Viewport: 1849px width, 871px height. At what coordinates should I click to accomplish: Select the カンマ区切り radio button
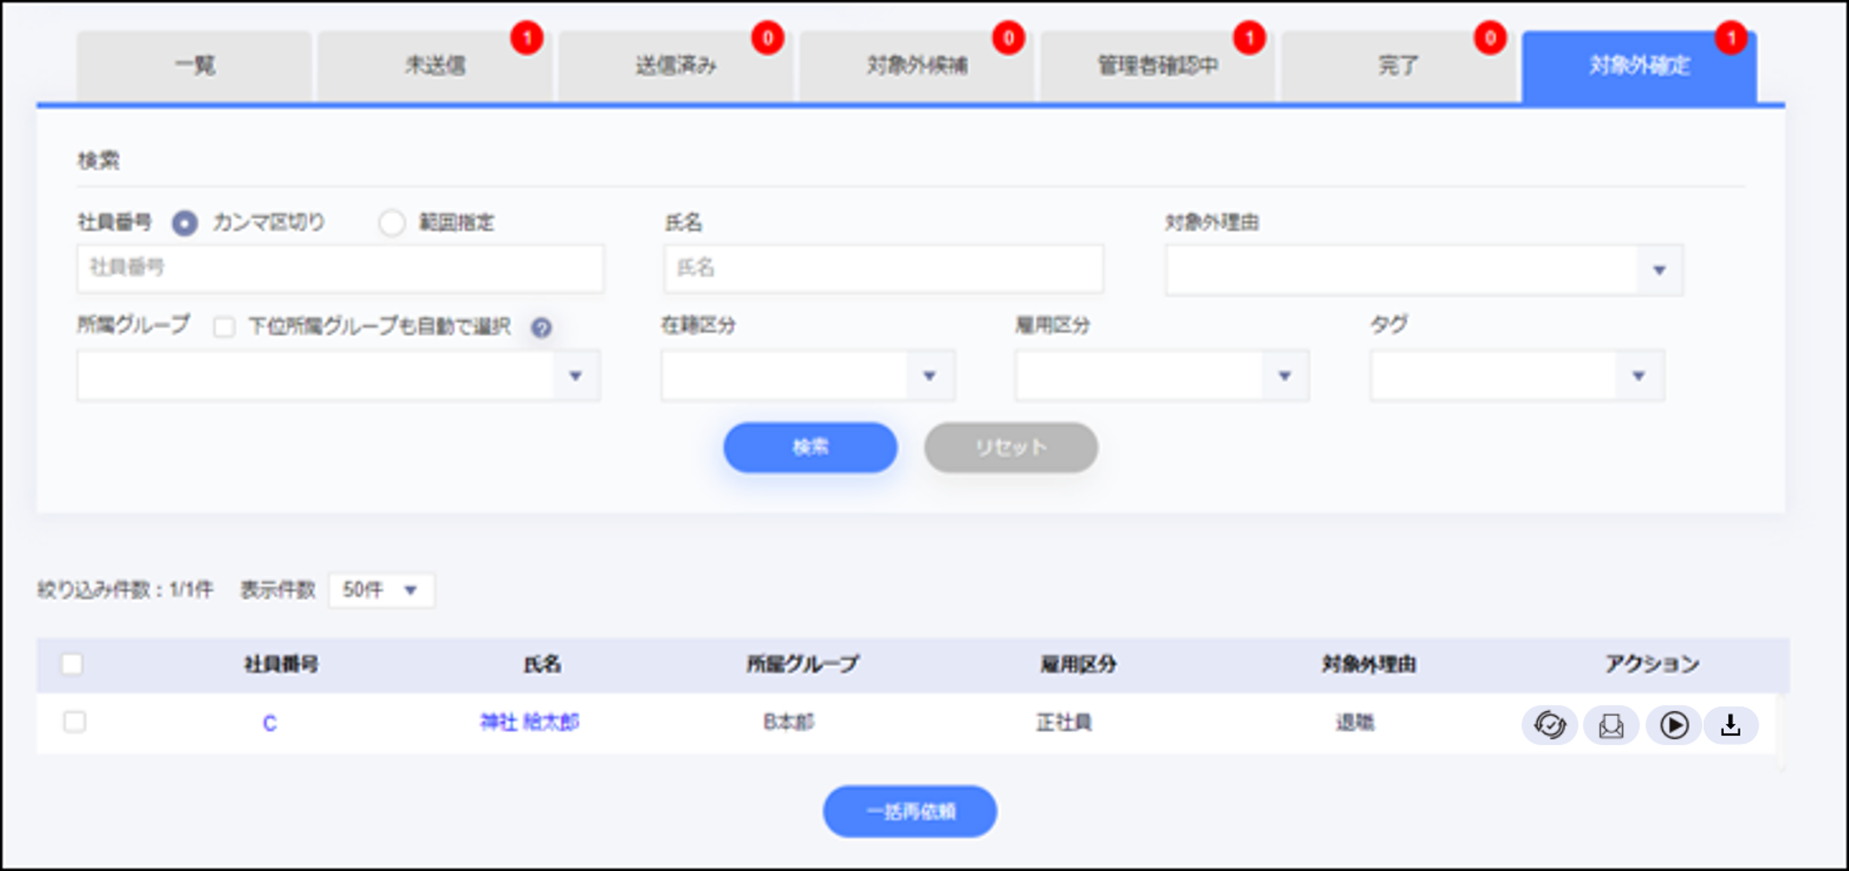tap(186, 223)
